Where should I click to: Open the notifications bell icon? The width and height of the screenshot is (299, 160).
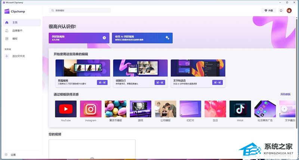point(281,10)
